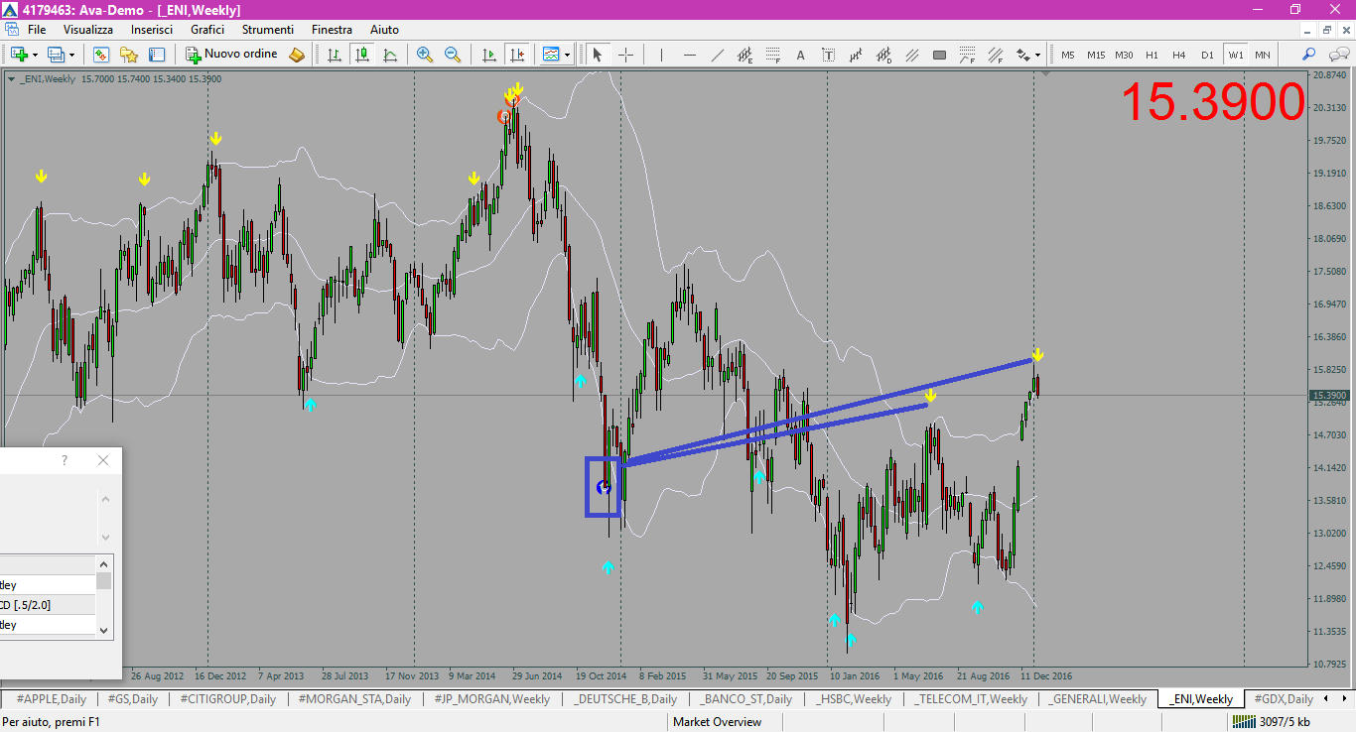Select the cursor arrow tool
Image resolution: width=1356 pixels, height=732 pixels.
pos(598,55)
